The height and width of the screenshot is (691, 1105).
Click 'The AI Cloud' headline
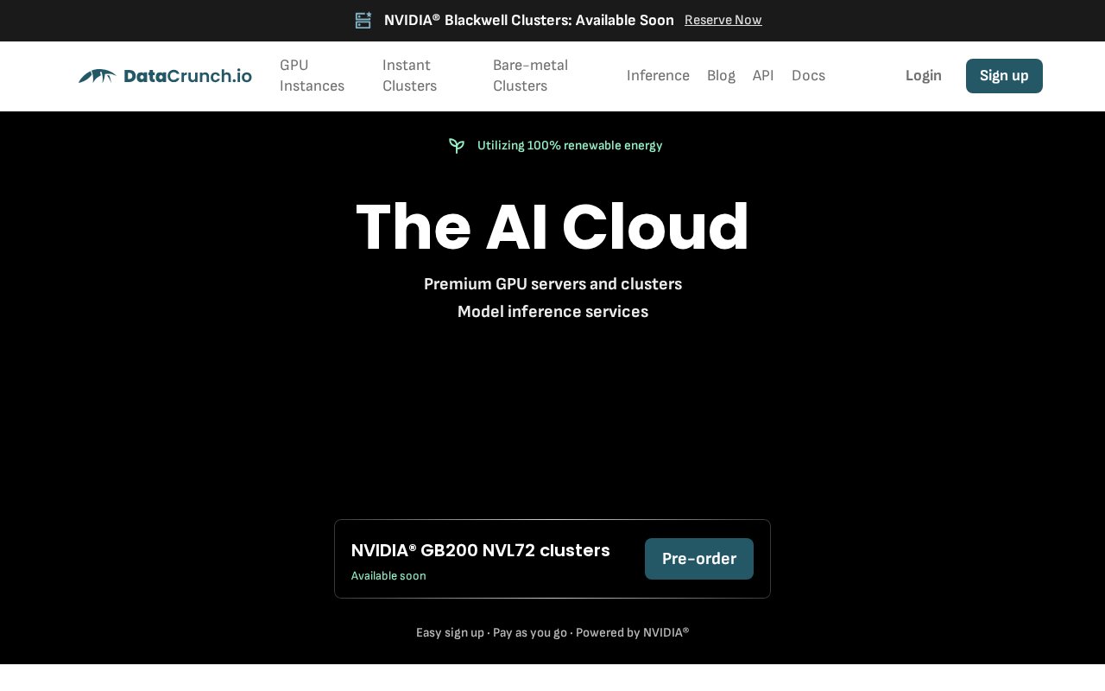[552, 227]
